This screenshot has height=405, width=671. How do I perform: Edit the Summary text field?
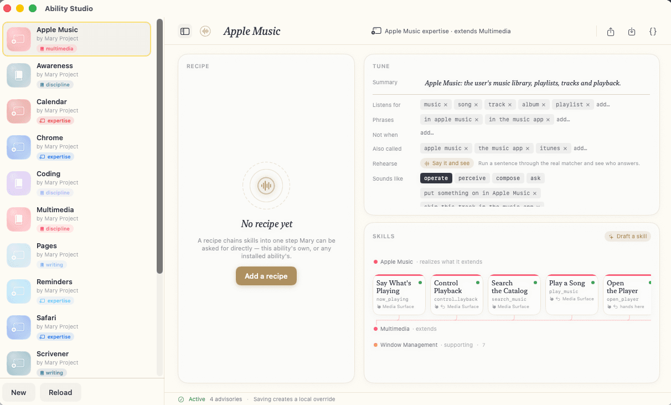[x=523, y=83]
